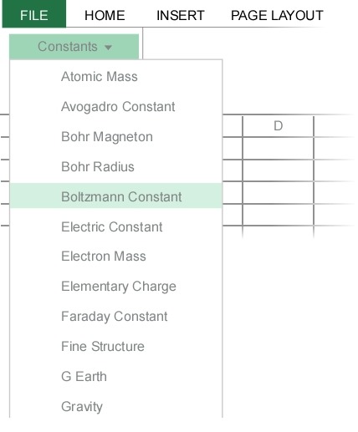The image size is (358, 432).
Task: Select column D header
Action: [279, 126]
